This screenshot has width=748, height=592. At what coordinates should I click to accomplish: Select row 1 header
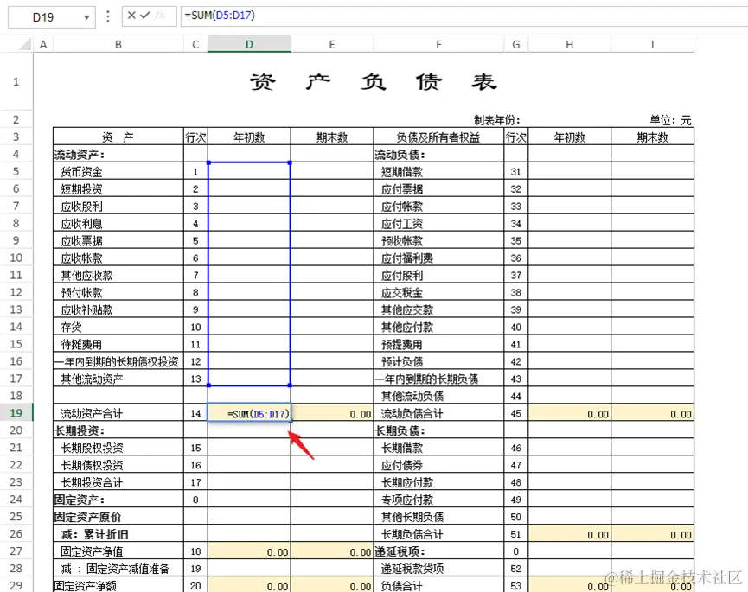click(16, 81)
